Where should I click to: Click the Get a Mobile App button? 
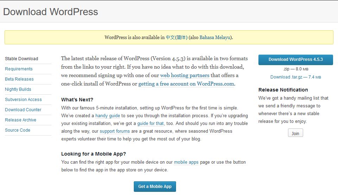pyautogui.click(x=155, y=187)
